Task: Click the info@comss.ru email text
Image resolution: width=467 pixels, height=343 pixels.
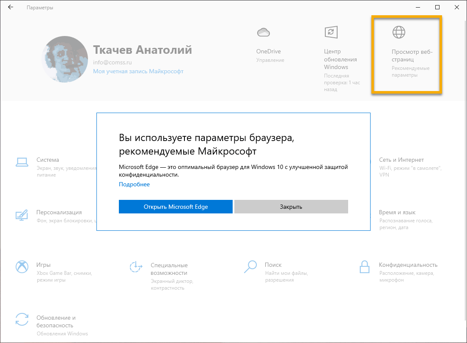Action: click(x=112, y=62)
